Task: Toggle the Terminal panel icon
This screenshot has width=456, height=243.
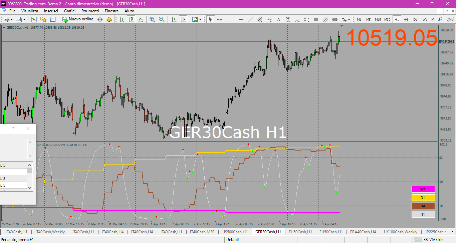Action: point(53,19)
